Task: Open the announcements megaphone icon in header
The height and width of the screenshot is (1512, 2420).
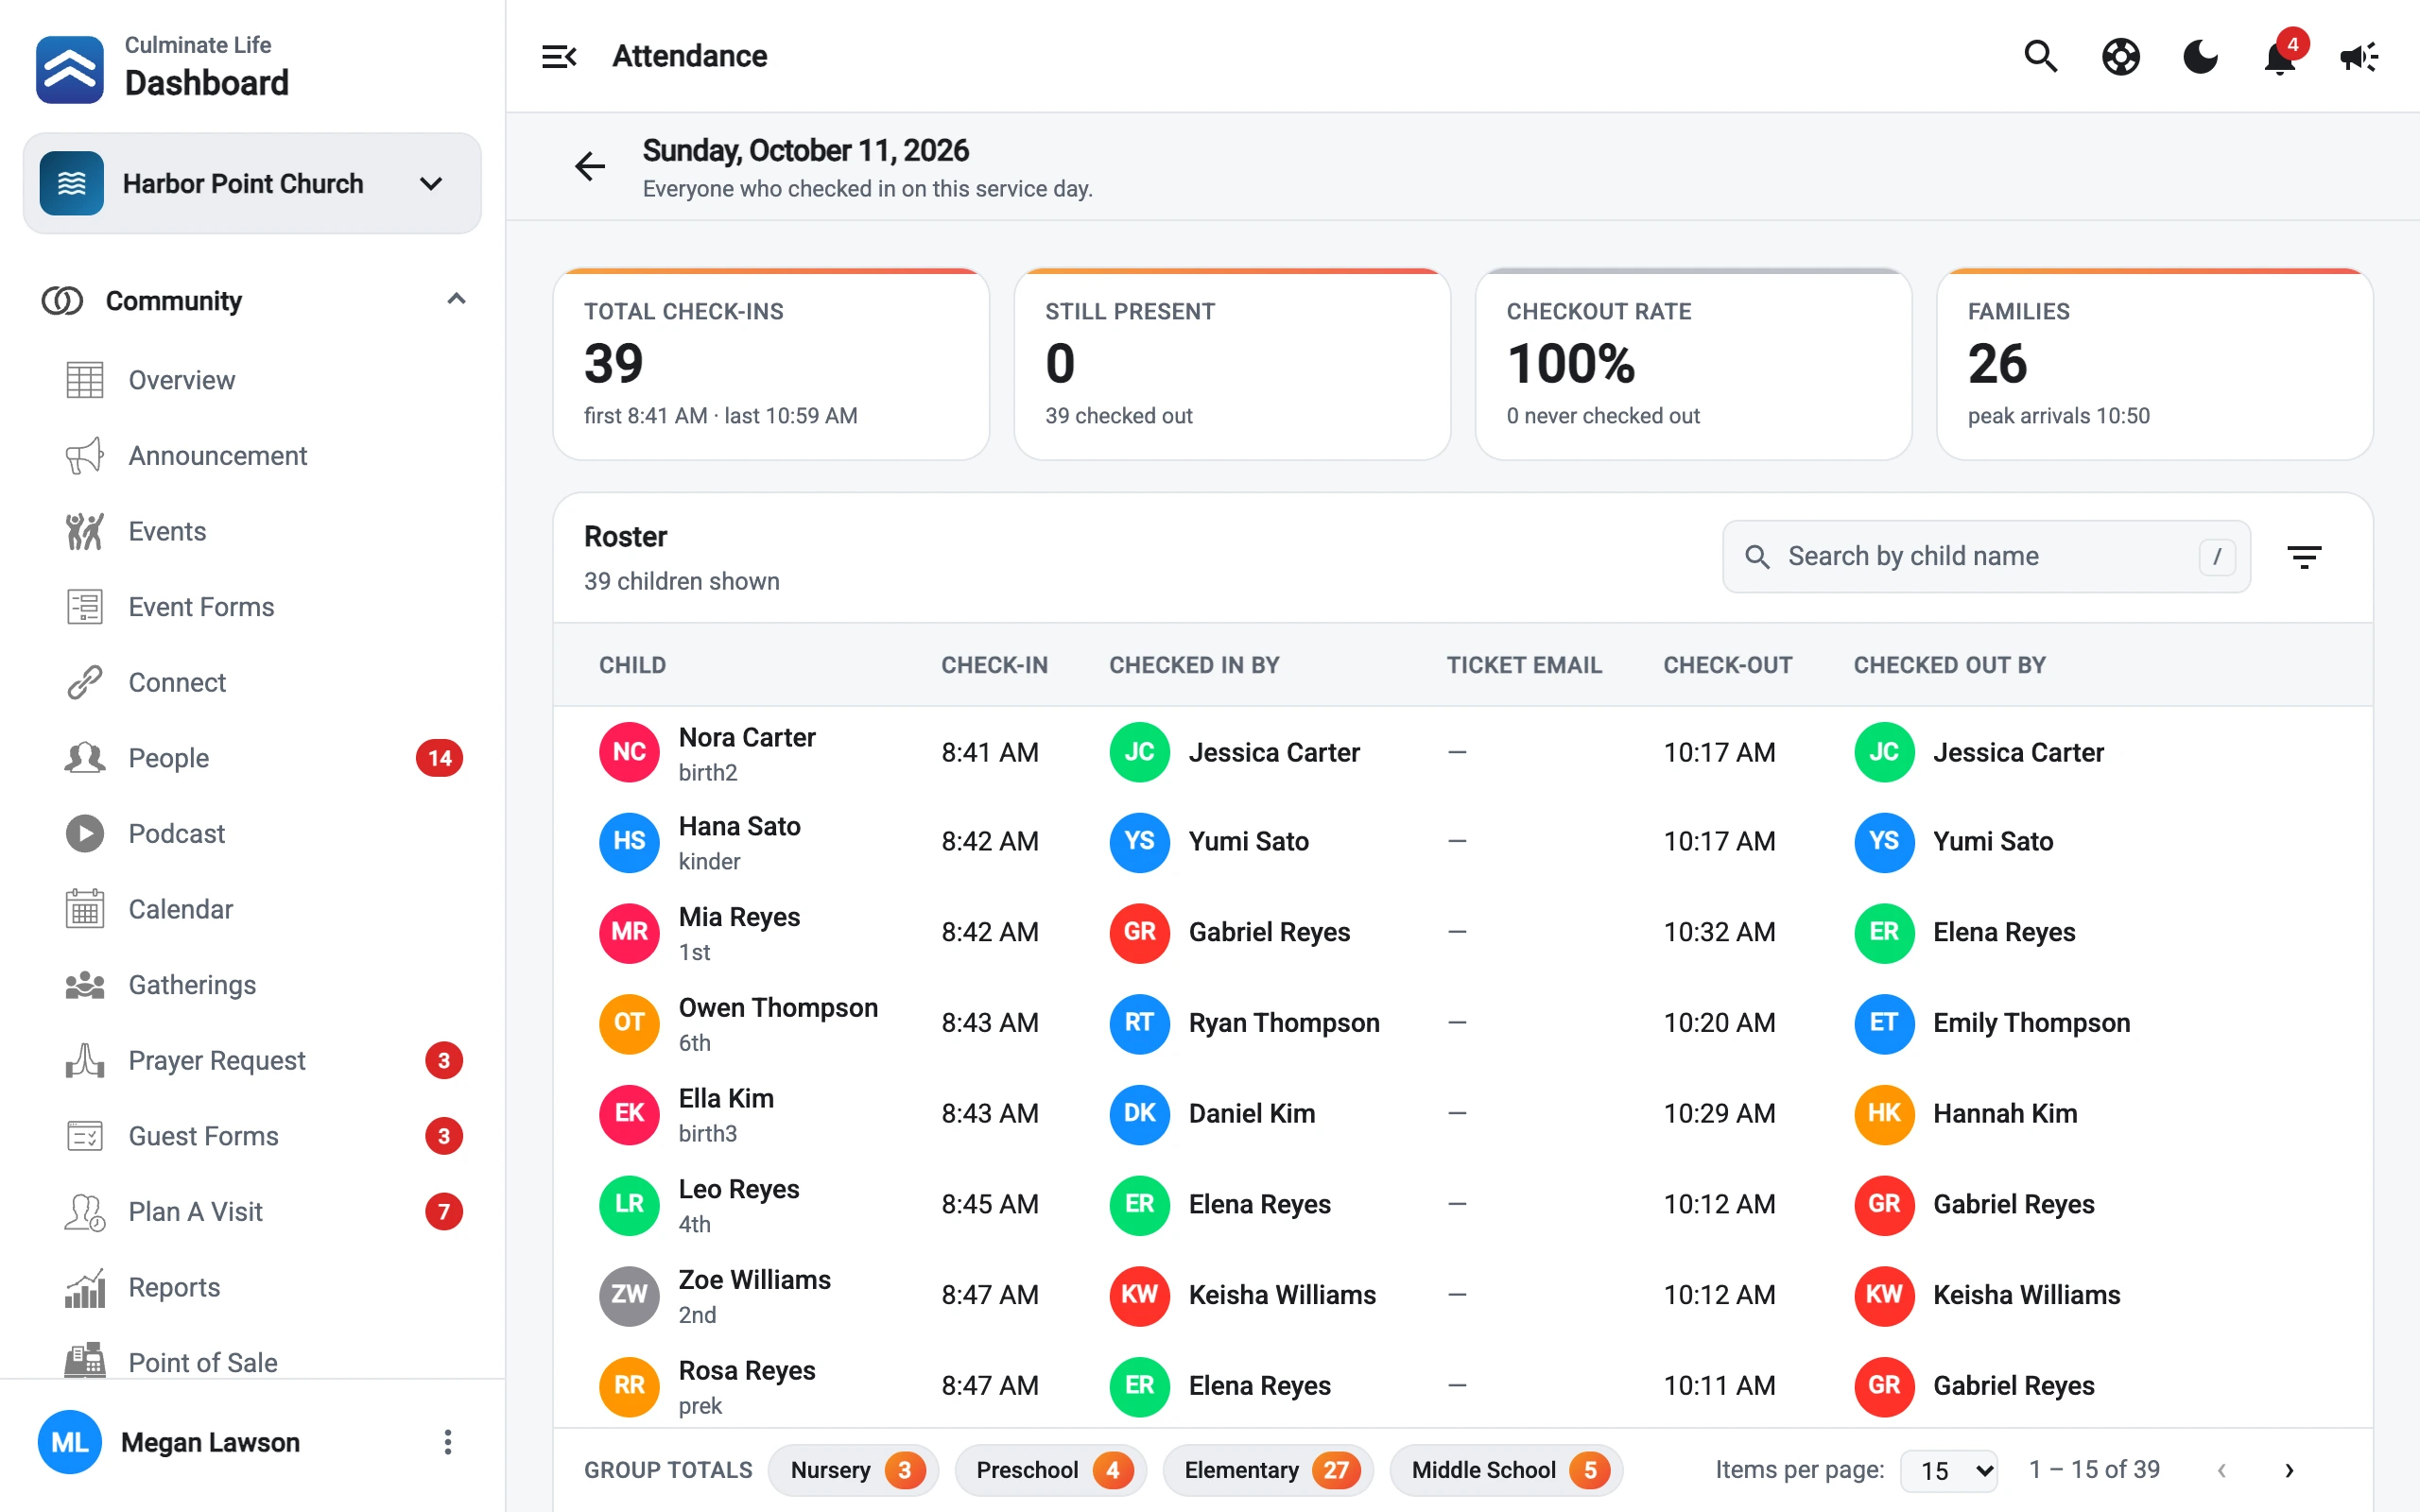Action: coord(2360,57)
